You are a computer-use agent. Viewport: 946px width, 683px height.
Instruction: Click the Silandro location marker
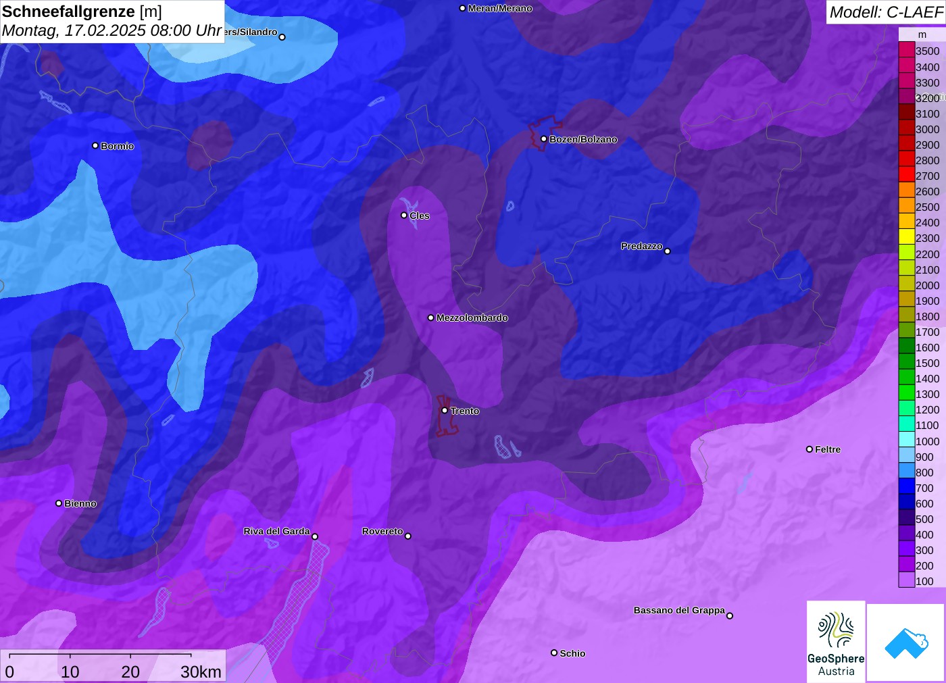282,37
